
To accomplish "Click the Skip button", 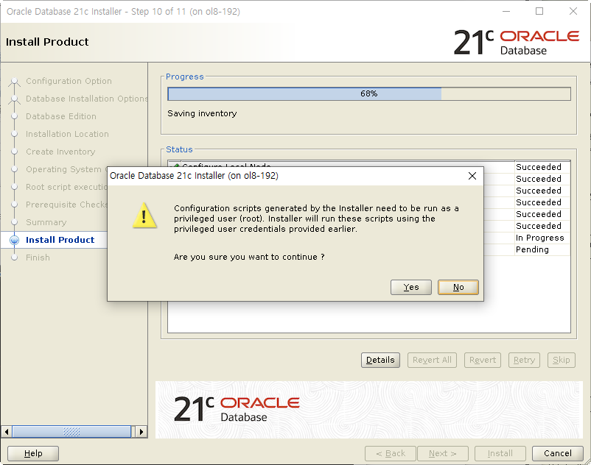I will pyautogui.click(x=561, y=360).
